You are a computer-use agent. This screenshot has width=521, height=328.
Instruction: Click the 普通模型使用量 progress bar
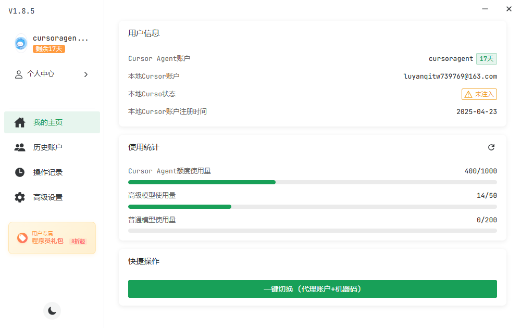312,231
